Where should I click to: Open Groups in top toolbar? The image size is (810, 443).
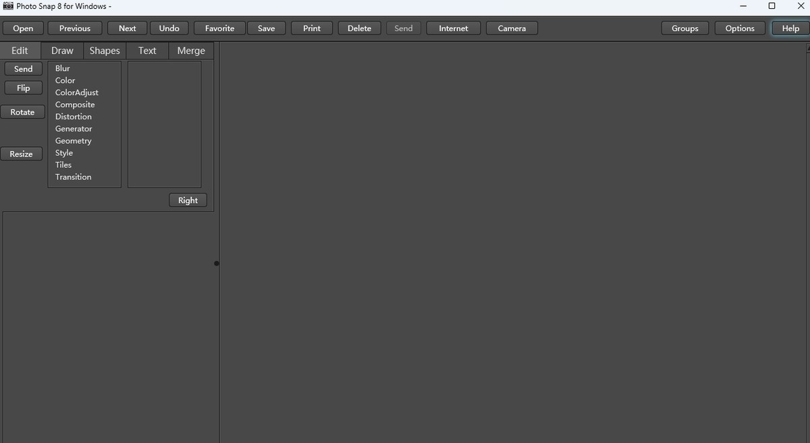click(685, 28)
